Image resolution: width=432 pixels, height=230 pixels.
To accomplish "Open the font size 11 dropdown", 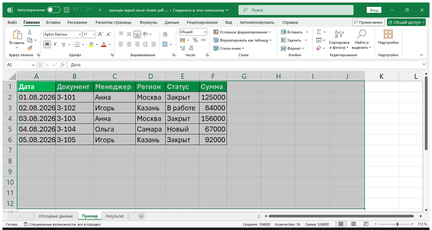I will (x=94, y=34).
